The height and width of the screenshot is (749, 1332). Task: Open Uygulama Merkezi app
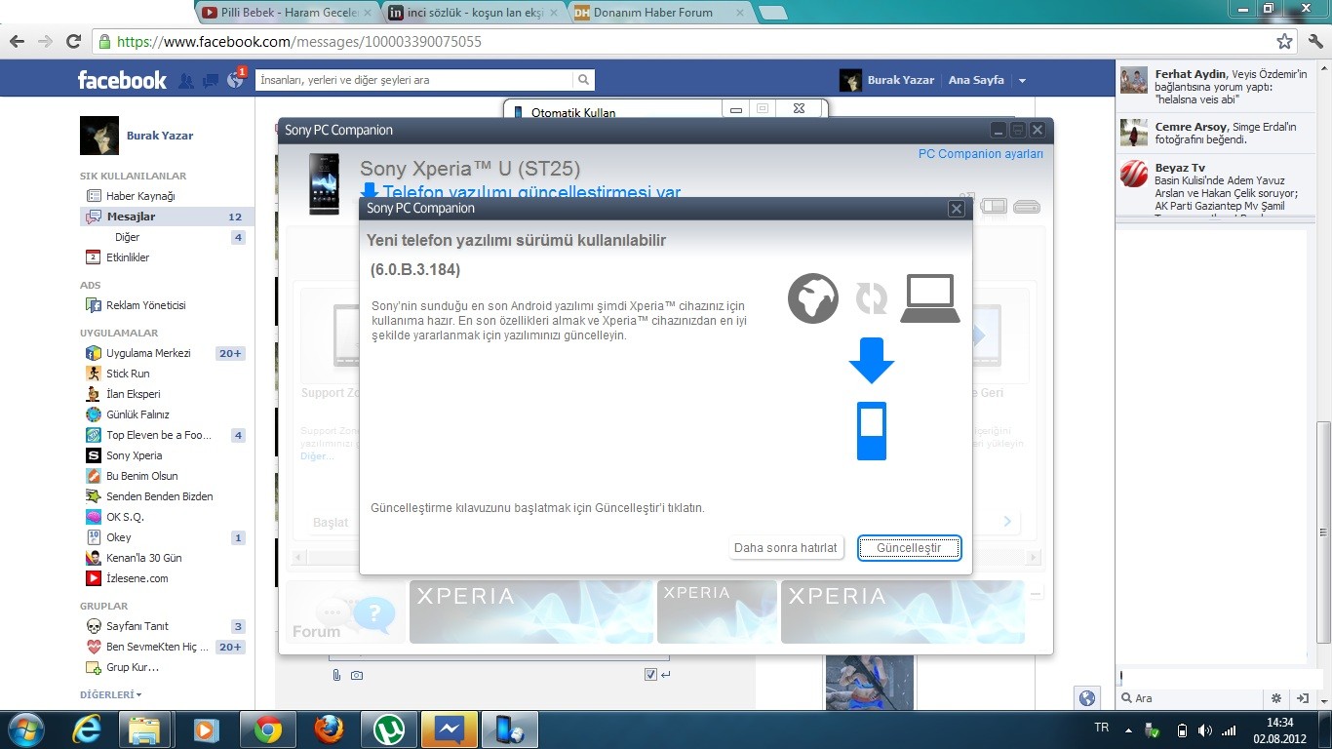[148, 353]
